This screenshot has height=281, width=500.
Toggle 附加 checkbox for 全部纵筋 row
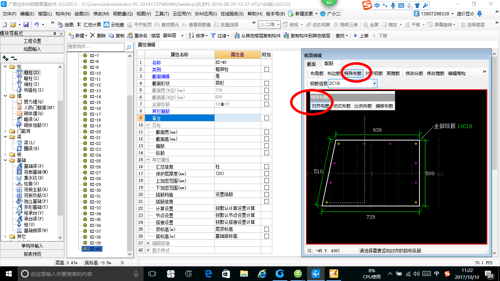pyautogui.click(x=266, y=104)
